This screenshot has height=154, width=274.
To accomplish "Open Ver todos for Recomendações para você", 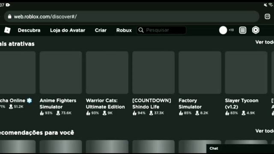I will [x=265, y=131].
